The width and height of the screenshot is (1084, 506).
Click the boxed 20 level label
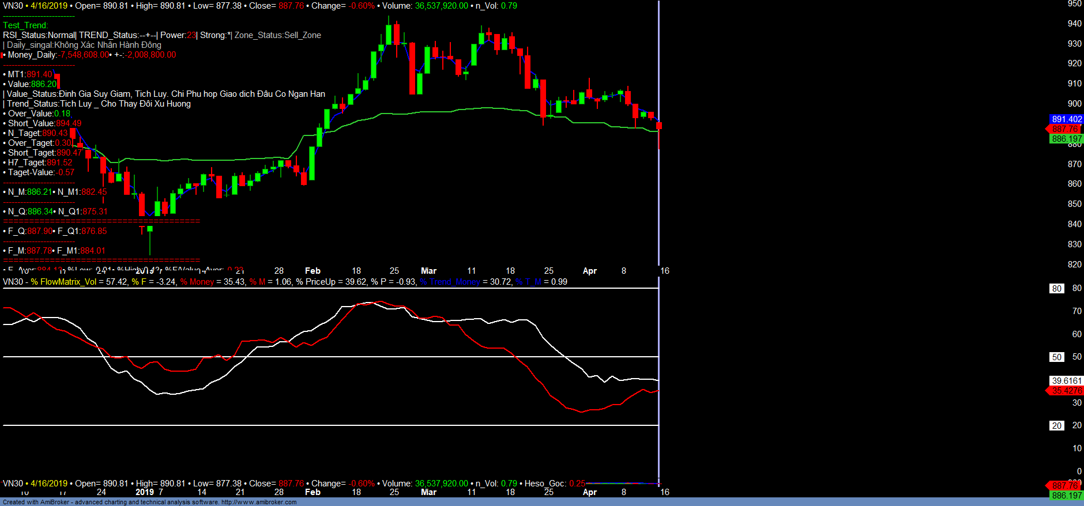[x=1056, y=426]
